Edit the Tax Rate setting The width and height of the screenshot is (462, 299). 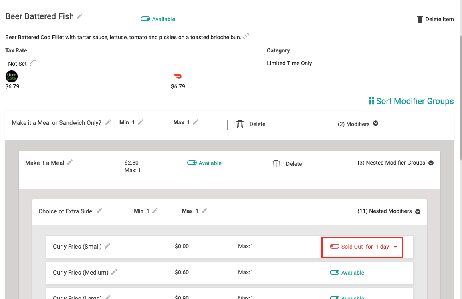click(32, 63)
